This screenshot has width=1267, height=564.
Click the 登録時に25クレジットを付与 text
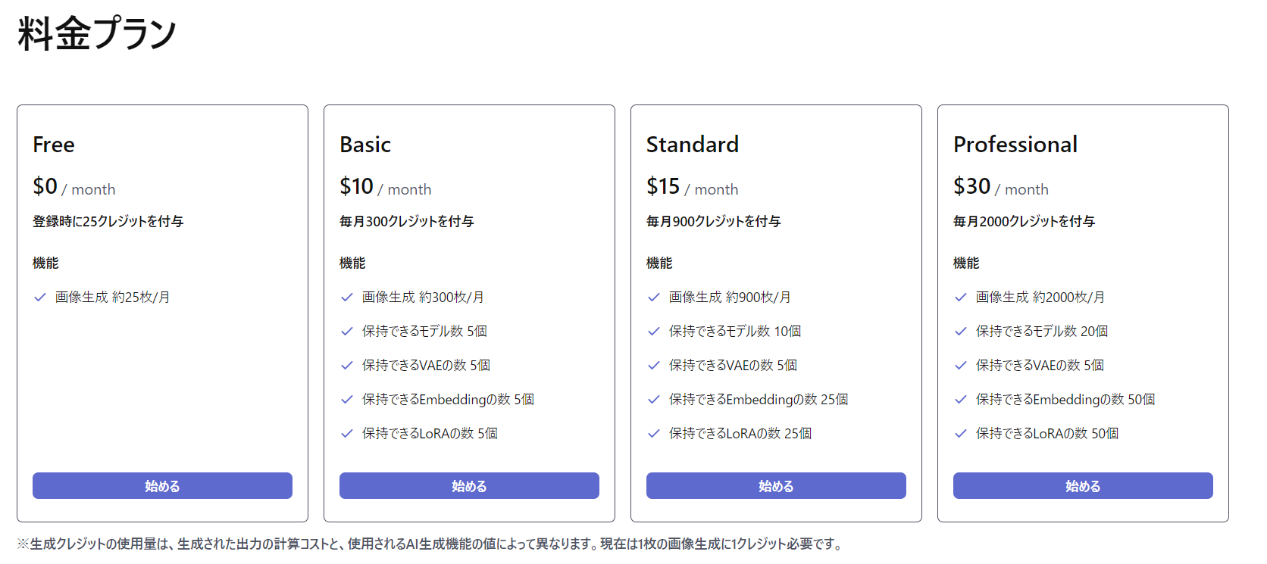pos(108,222)
